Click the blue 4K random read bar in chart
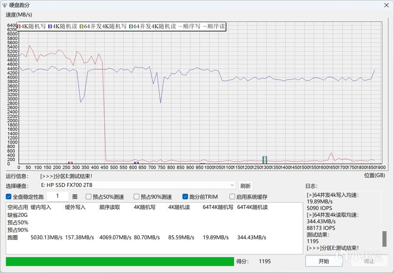 [x=136, y=163]
